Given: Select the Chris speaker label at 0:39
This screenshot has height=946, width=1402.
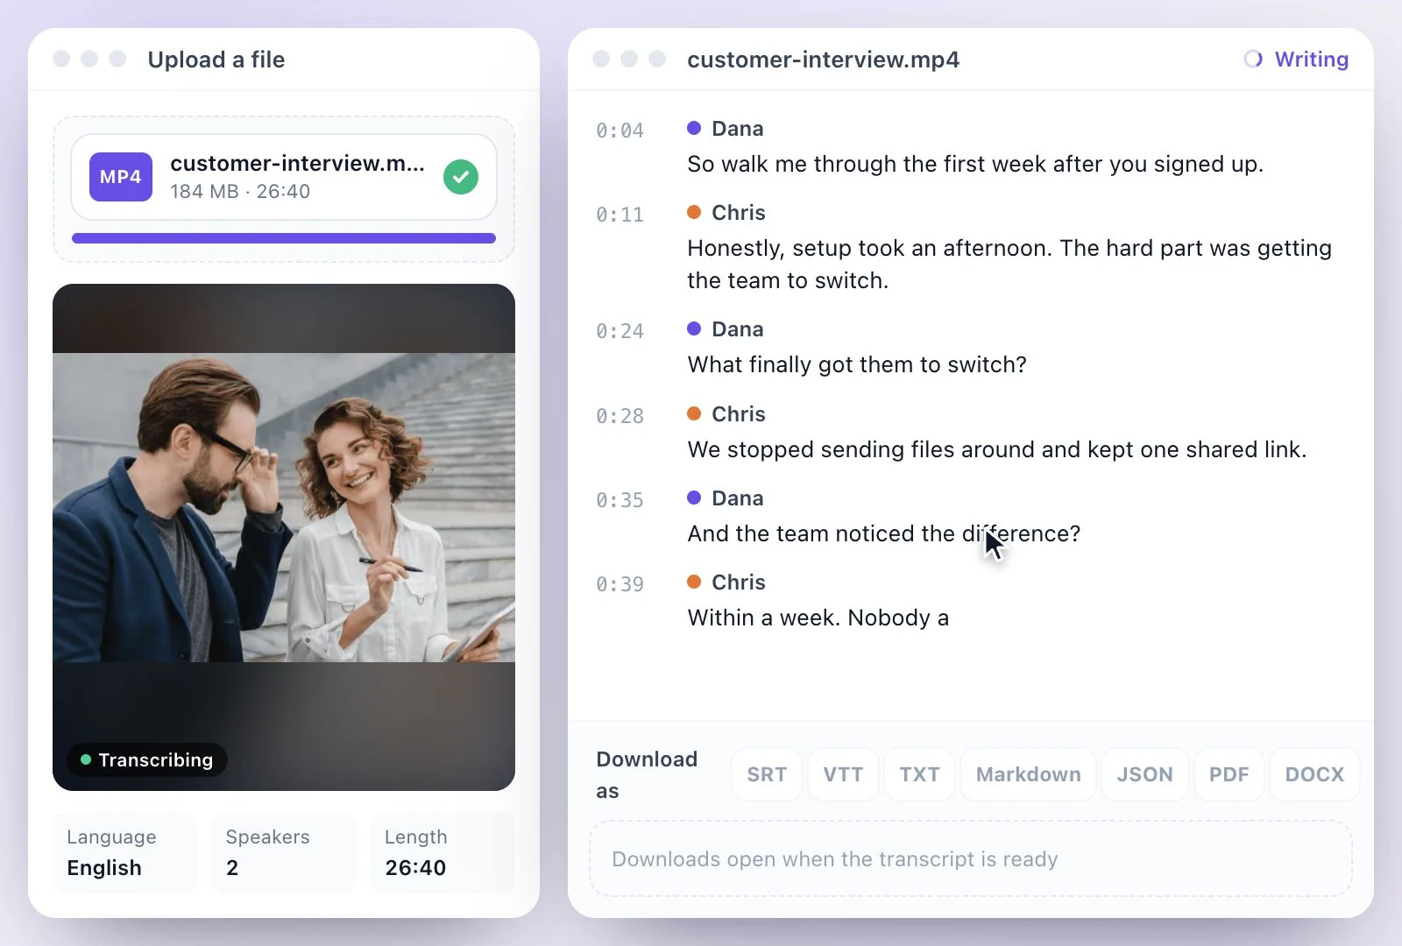Looking at the screenshot, I should [x=726, y=582].
